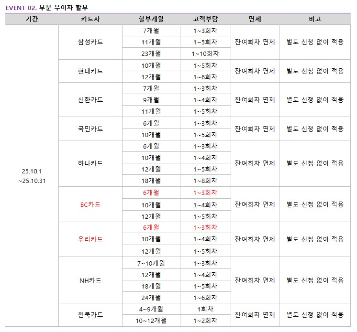Click the 1~8회차 cell for 하나카드

click(205, 181)
